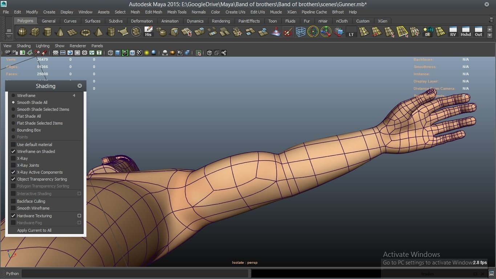The height and width of the screenshot is (279, 496).
Task: Turn on Backface Culling
Action: coord(13,201)
